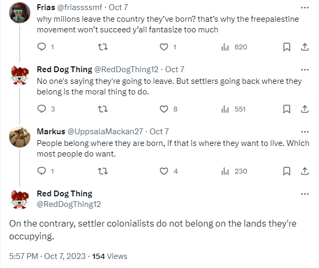Like Red Dog Thing's tweet with 8 likes
319x268 pixels.
click(x=165, y=109)
